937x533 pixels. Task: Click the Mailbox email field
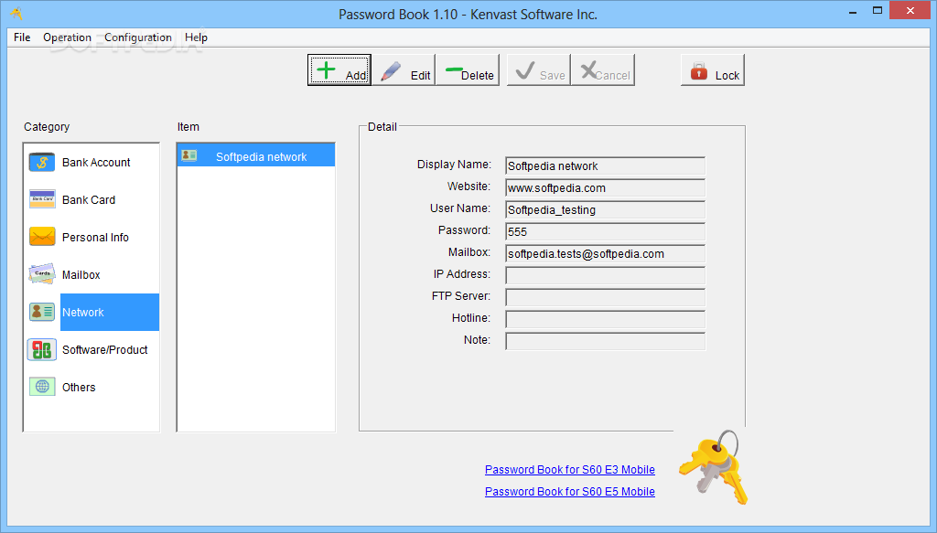[x=606, y=253]
